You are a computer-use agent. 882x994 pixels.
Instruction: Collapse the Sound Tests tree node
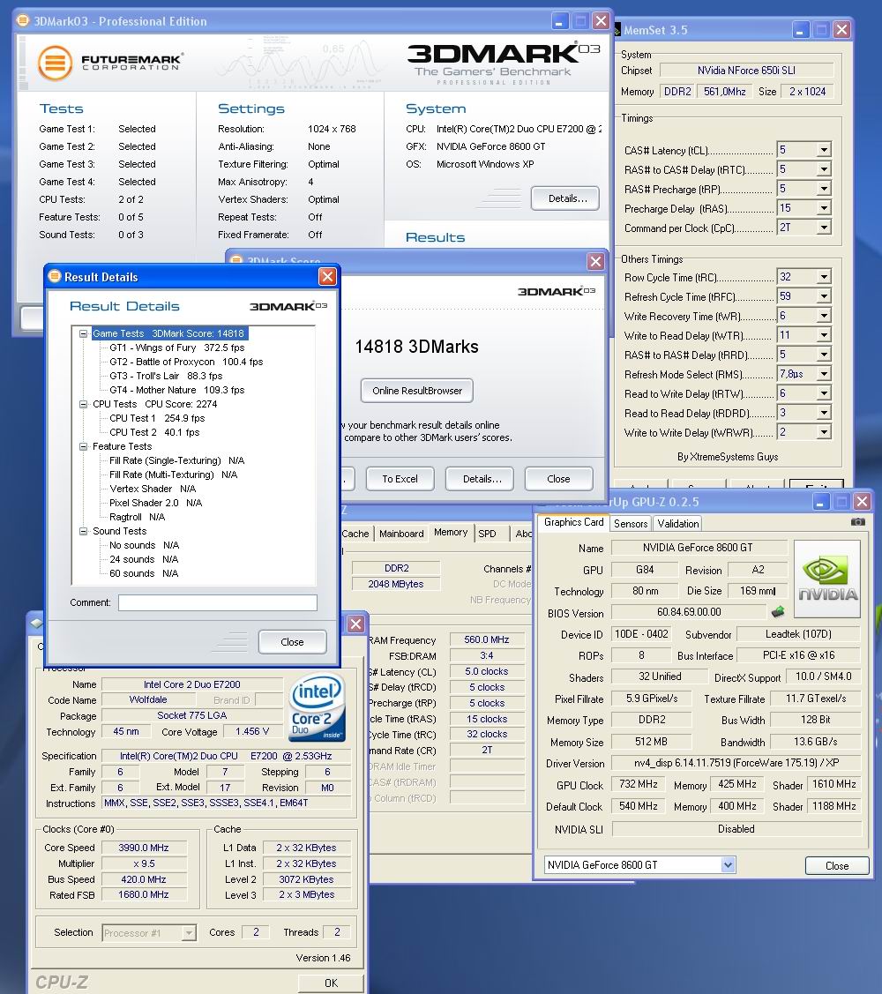83,531
